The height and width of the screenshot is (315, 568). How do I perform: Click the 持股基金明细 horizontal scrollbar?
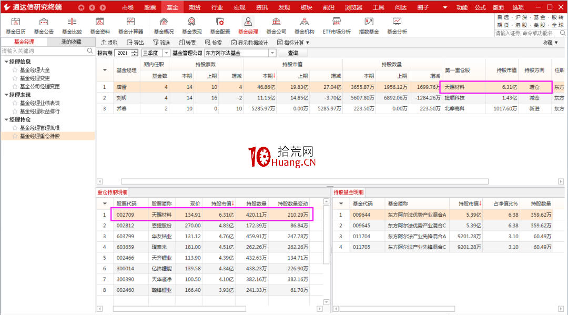tap(397, 309)
